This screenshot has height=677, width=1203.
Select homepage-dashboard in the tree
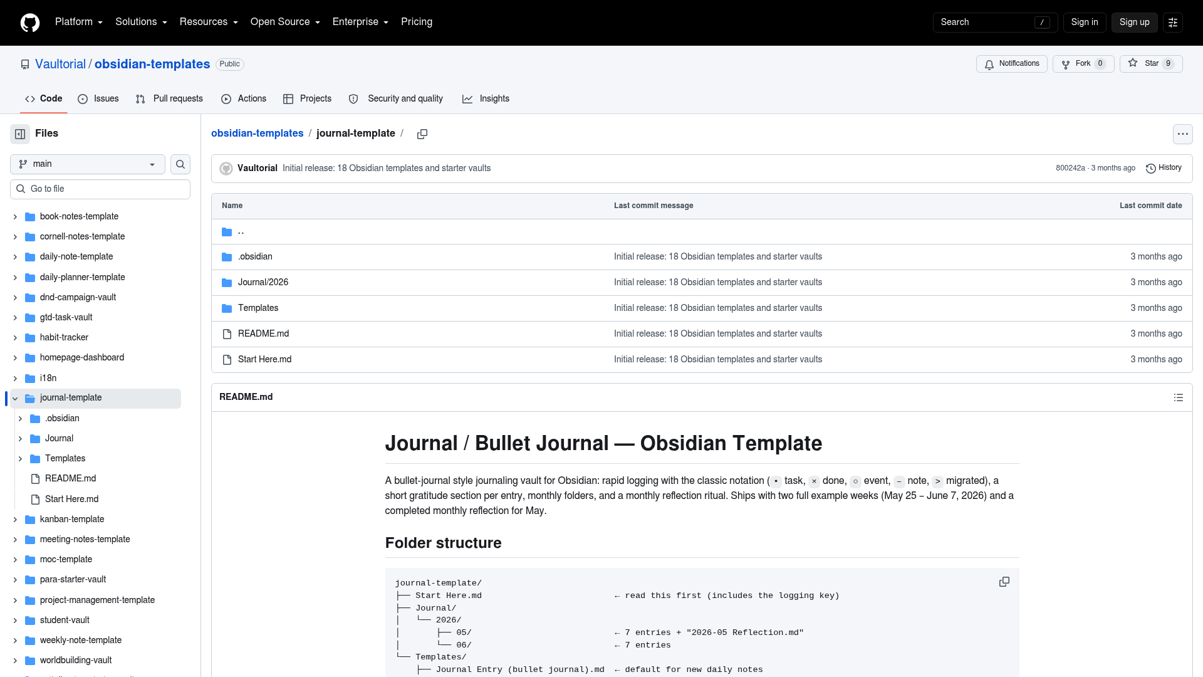click(82, 358)
